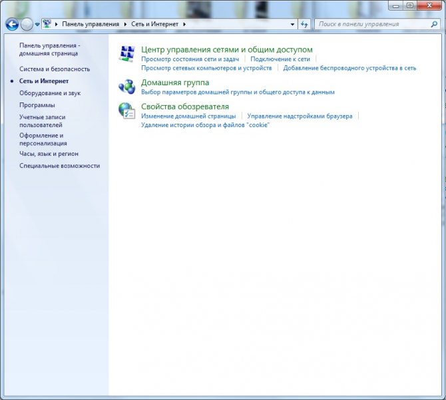Open Система и безопасность in sidebar
Screen dimensions: 446x400
(55, 69)
